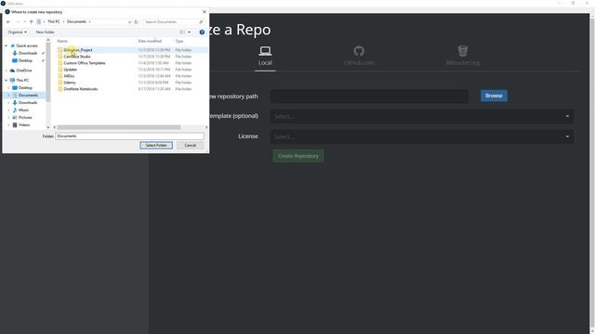
Task: Click the Folder name text field
Action: click(x=129, y=136)
